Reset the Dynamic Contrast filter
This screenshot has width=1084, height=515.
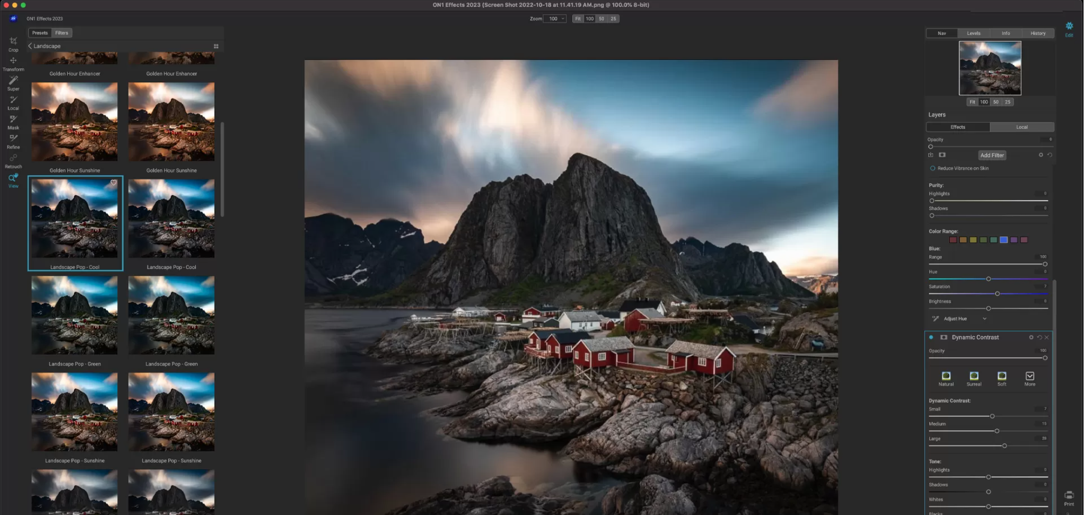point(1039,337)
